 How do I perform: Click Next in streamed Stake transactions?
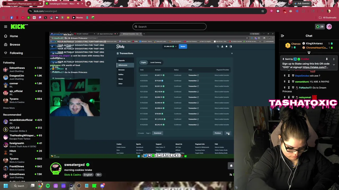click(228, 133)
